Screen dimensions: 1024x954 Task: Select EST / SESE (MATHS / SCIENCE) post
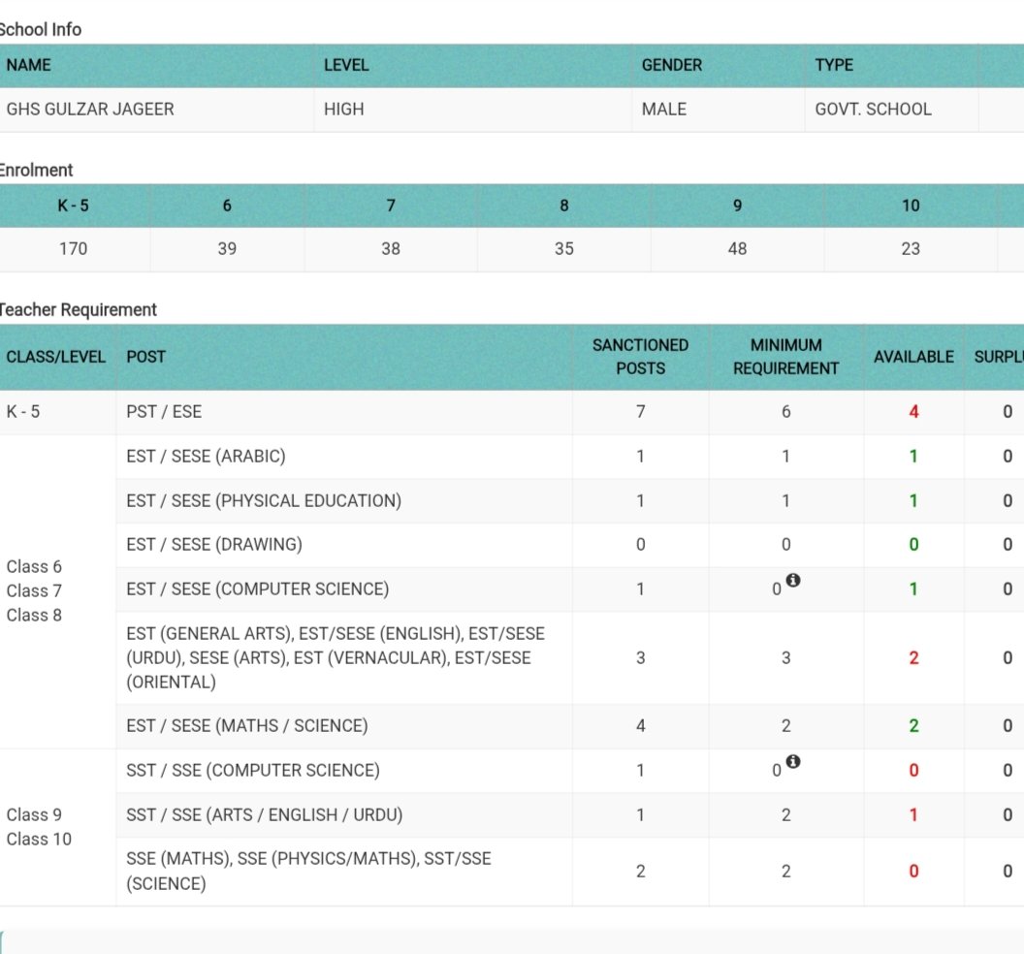coord(247,726)
